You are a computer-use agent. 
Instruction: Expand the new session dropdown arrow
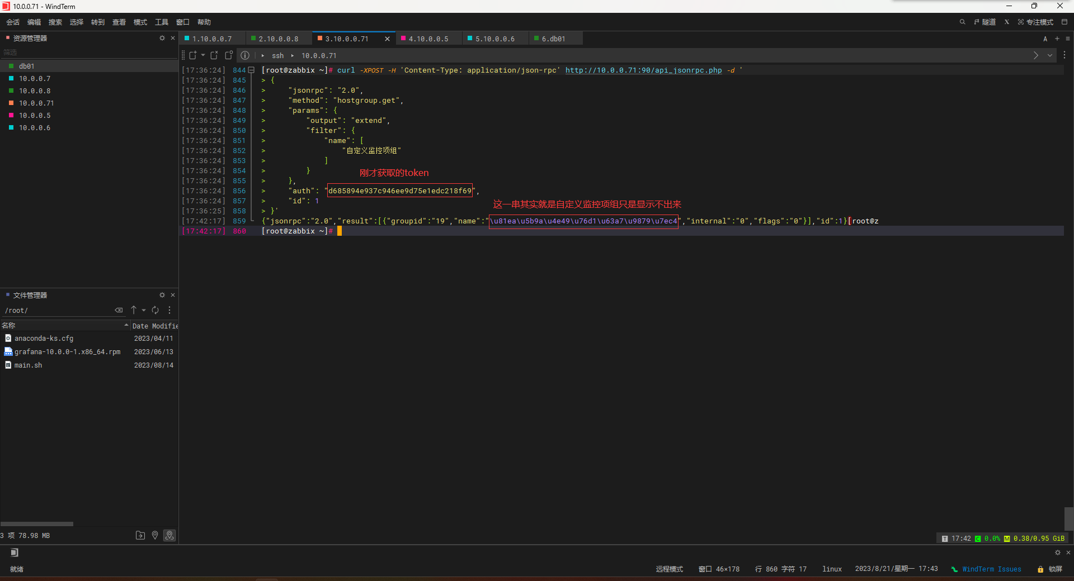203,55
